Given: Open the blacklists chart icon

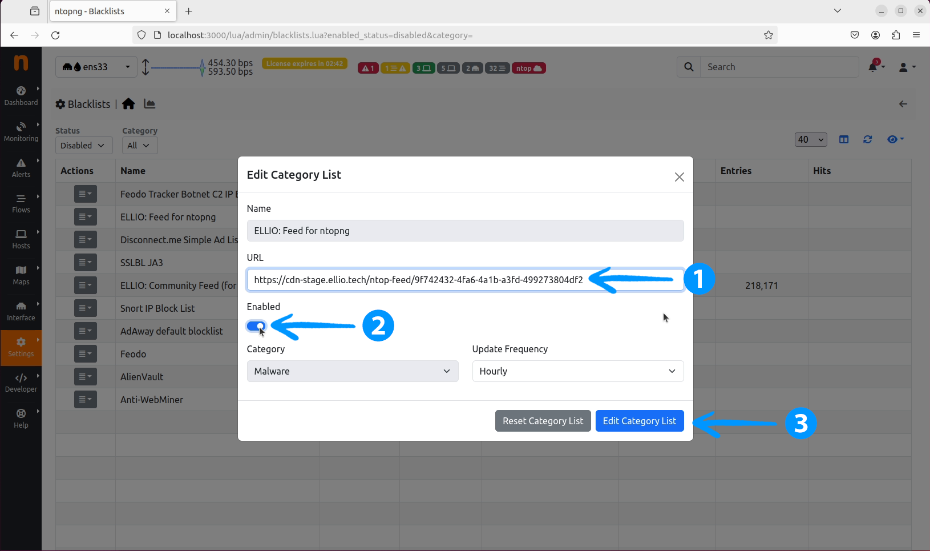Looking at the screenshot, I should 149,104.
